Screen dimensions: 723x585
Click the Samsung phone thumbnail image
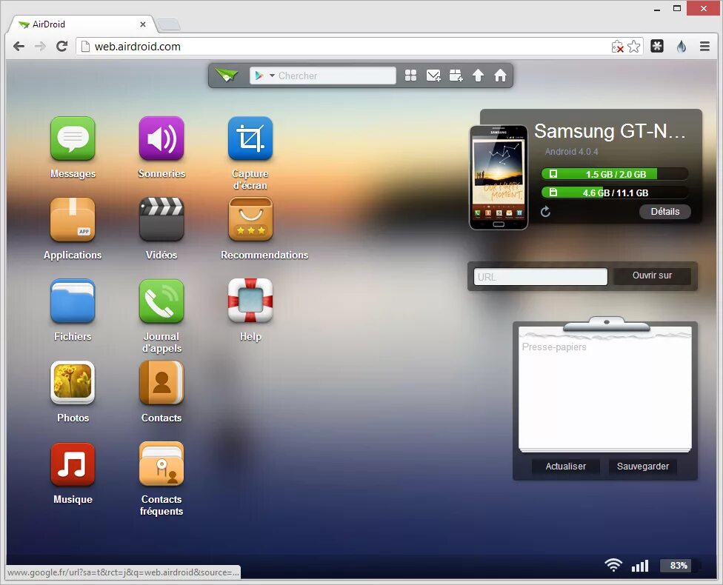(499, 178)
